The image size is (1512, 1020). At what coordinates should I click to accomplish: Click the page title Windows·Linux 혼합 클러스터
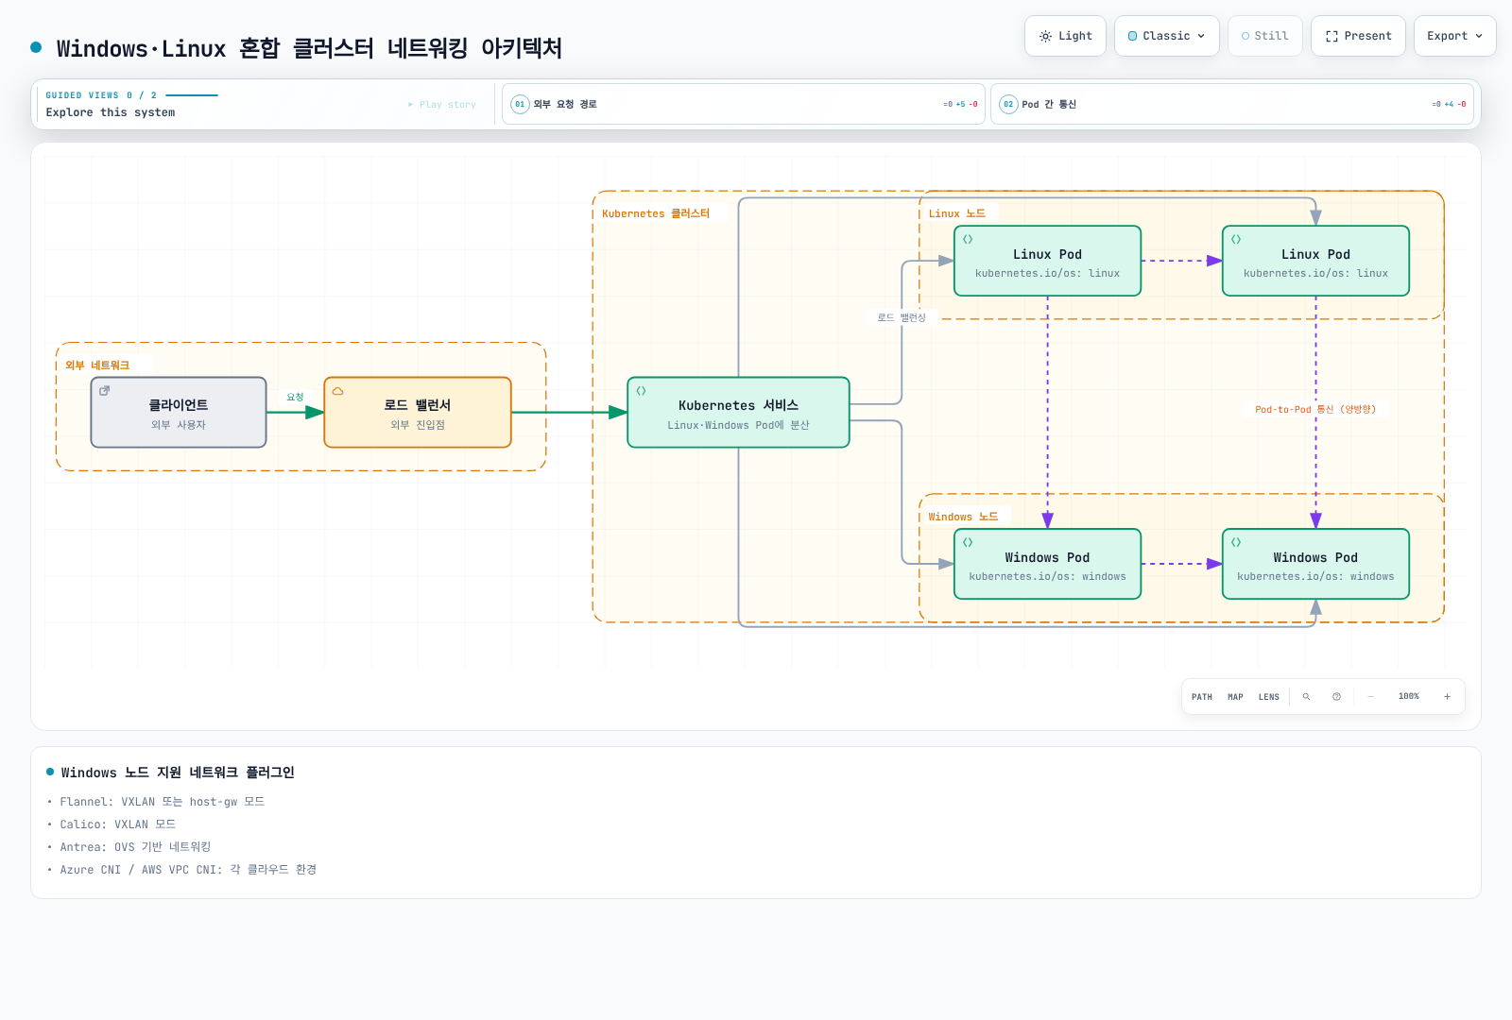(x=309, y=48)
